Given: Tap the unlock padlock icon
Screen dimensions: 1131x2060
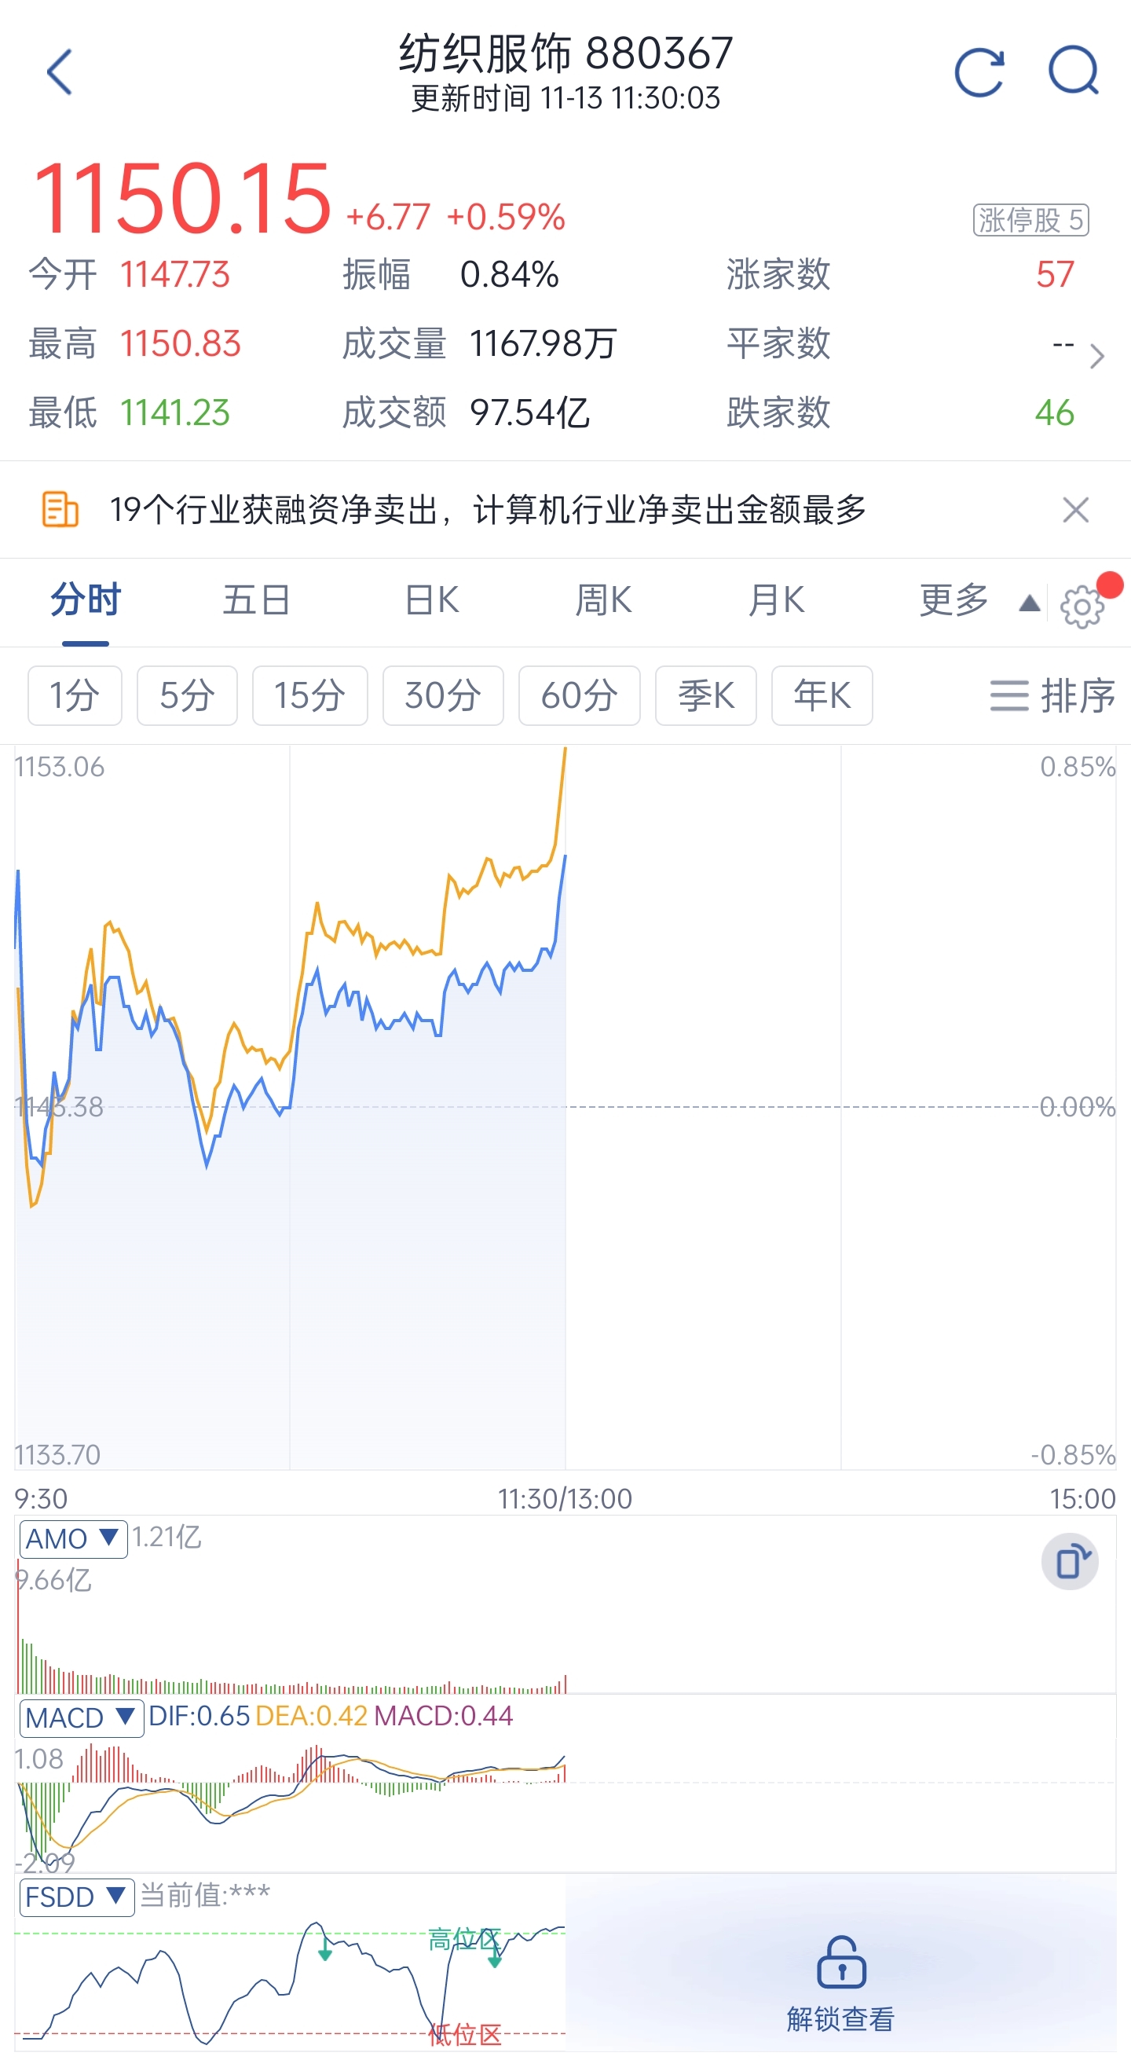Looking at the screenshot, I should pyautogui.click(x=841, y=1962).
